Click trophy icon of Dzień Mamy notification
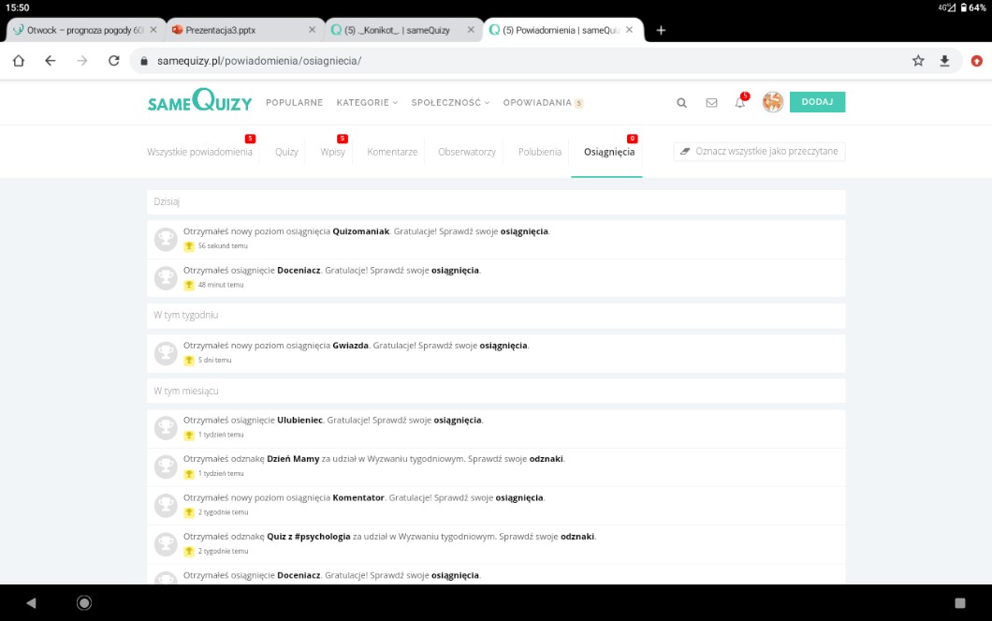992x621 pixels. [166, 466]
